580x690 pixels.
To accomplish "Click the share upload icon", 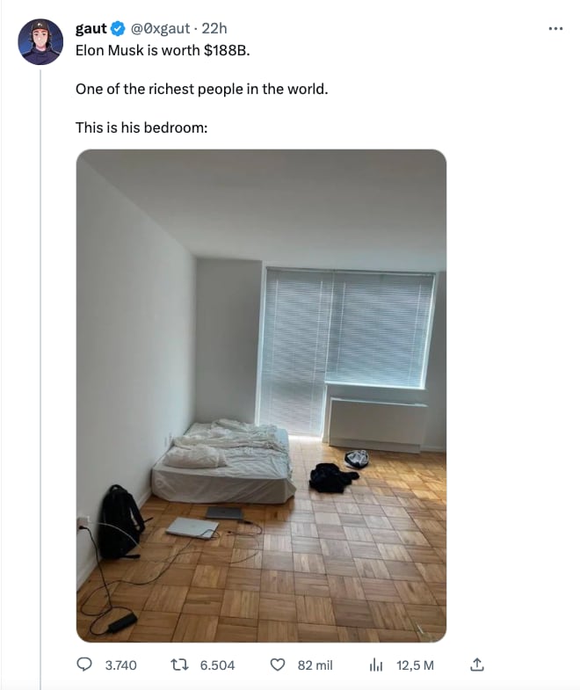I will pyautogui.click(x=477, y=664).
